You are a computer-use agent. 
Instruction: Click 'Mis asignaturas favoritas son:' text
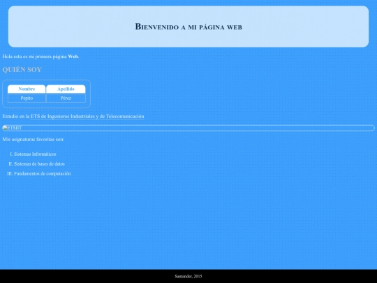point(34,139)
